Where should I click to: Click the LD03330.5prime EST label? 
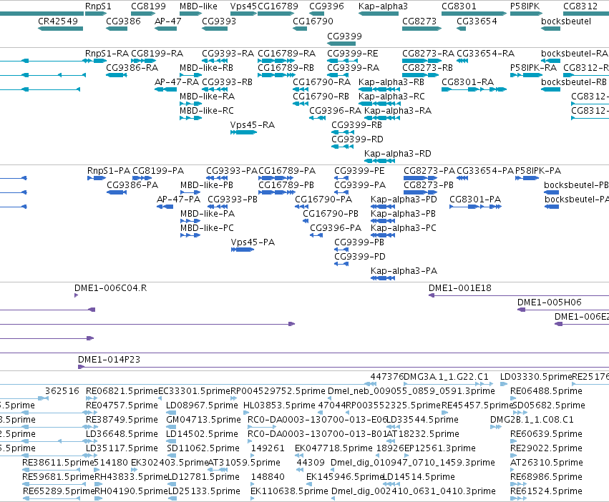(x=536, y=377)
